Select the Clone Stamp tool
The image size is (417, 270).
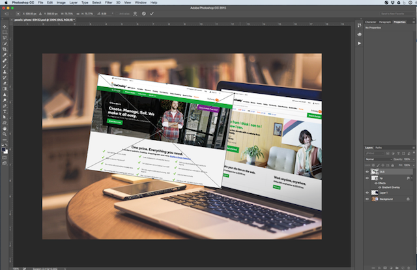click(x=5, y=72)
